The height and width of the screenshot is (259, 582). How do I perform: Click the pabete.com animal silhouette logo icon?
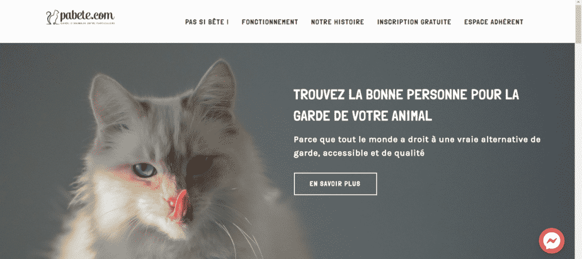point(53,16)
